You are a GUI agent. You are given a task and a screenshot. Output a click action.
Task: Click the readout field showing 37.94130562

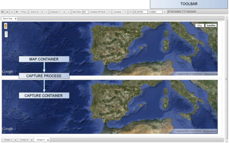click(x=175, y=12)
